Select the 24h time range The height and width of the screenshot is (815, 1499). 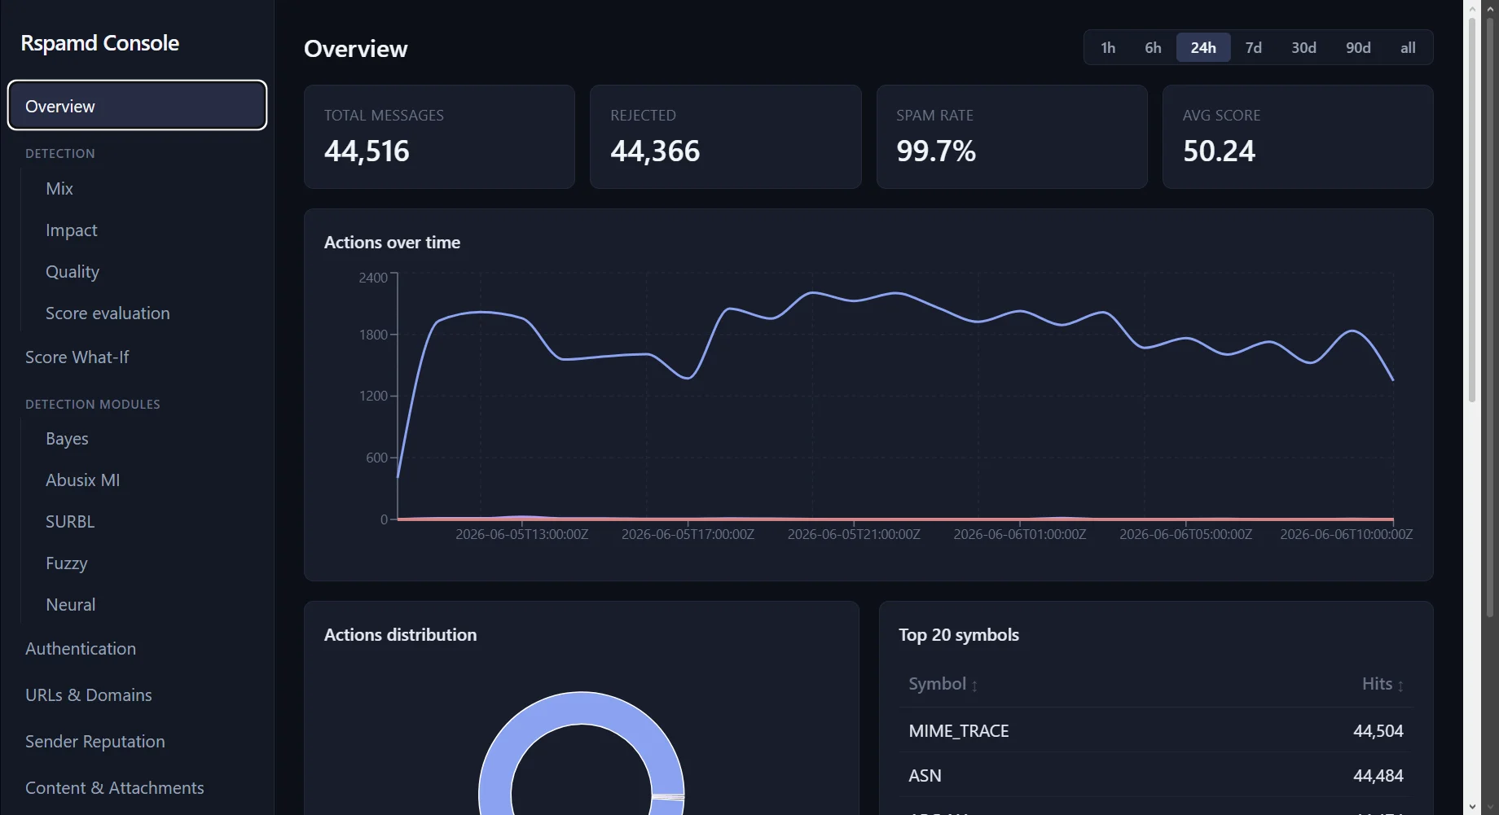pos(1203,47)
